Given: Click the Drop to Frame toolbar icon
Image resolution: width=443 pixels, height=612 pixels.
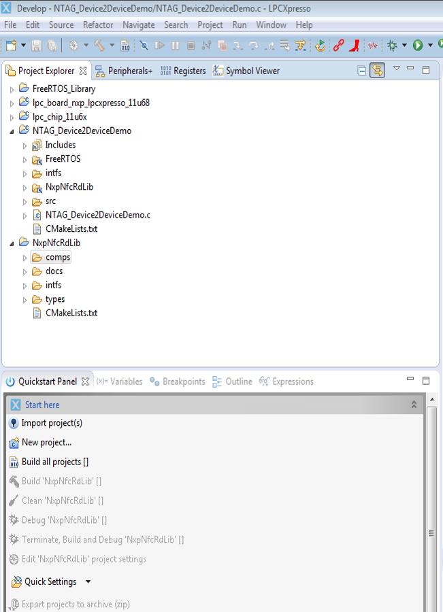Looking at the screenshot, I should [x=284, y=46].
